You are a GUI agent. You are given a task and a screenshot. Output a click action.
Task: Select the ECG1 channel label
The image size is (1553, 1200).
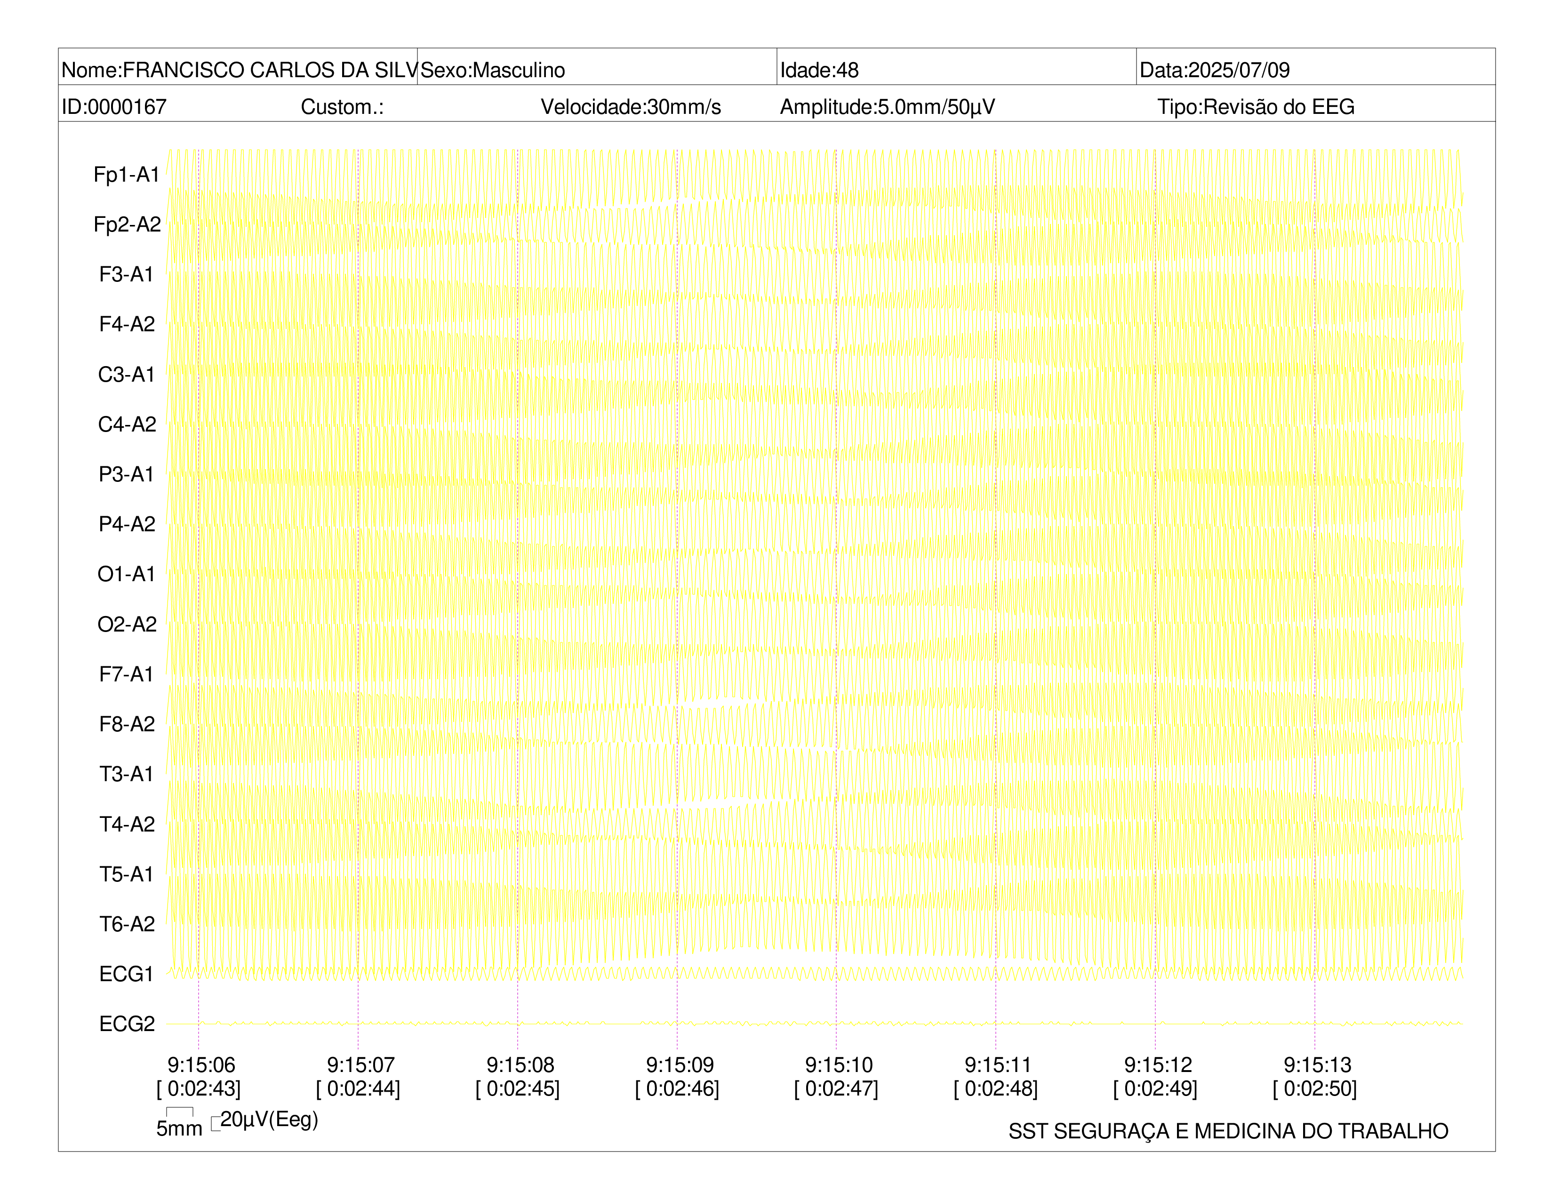[127, 974]
